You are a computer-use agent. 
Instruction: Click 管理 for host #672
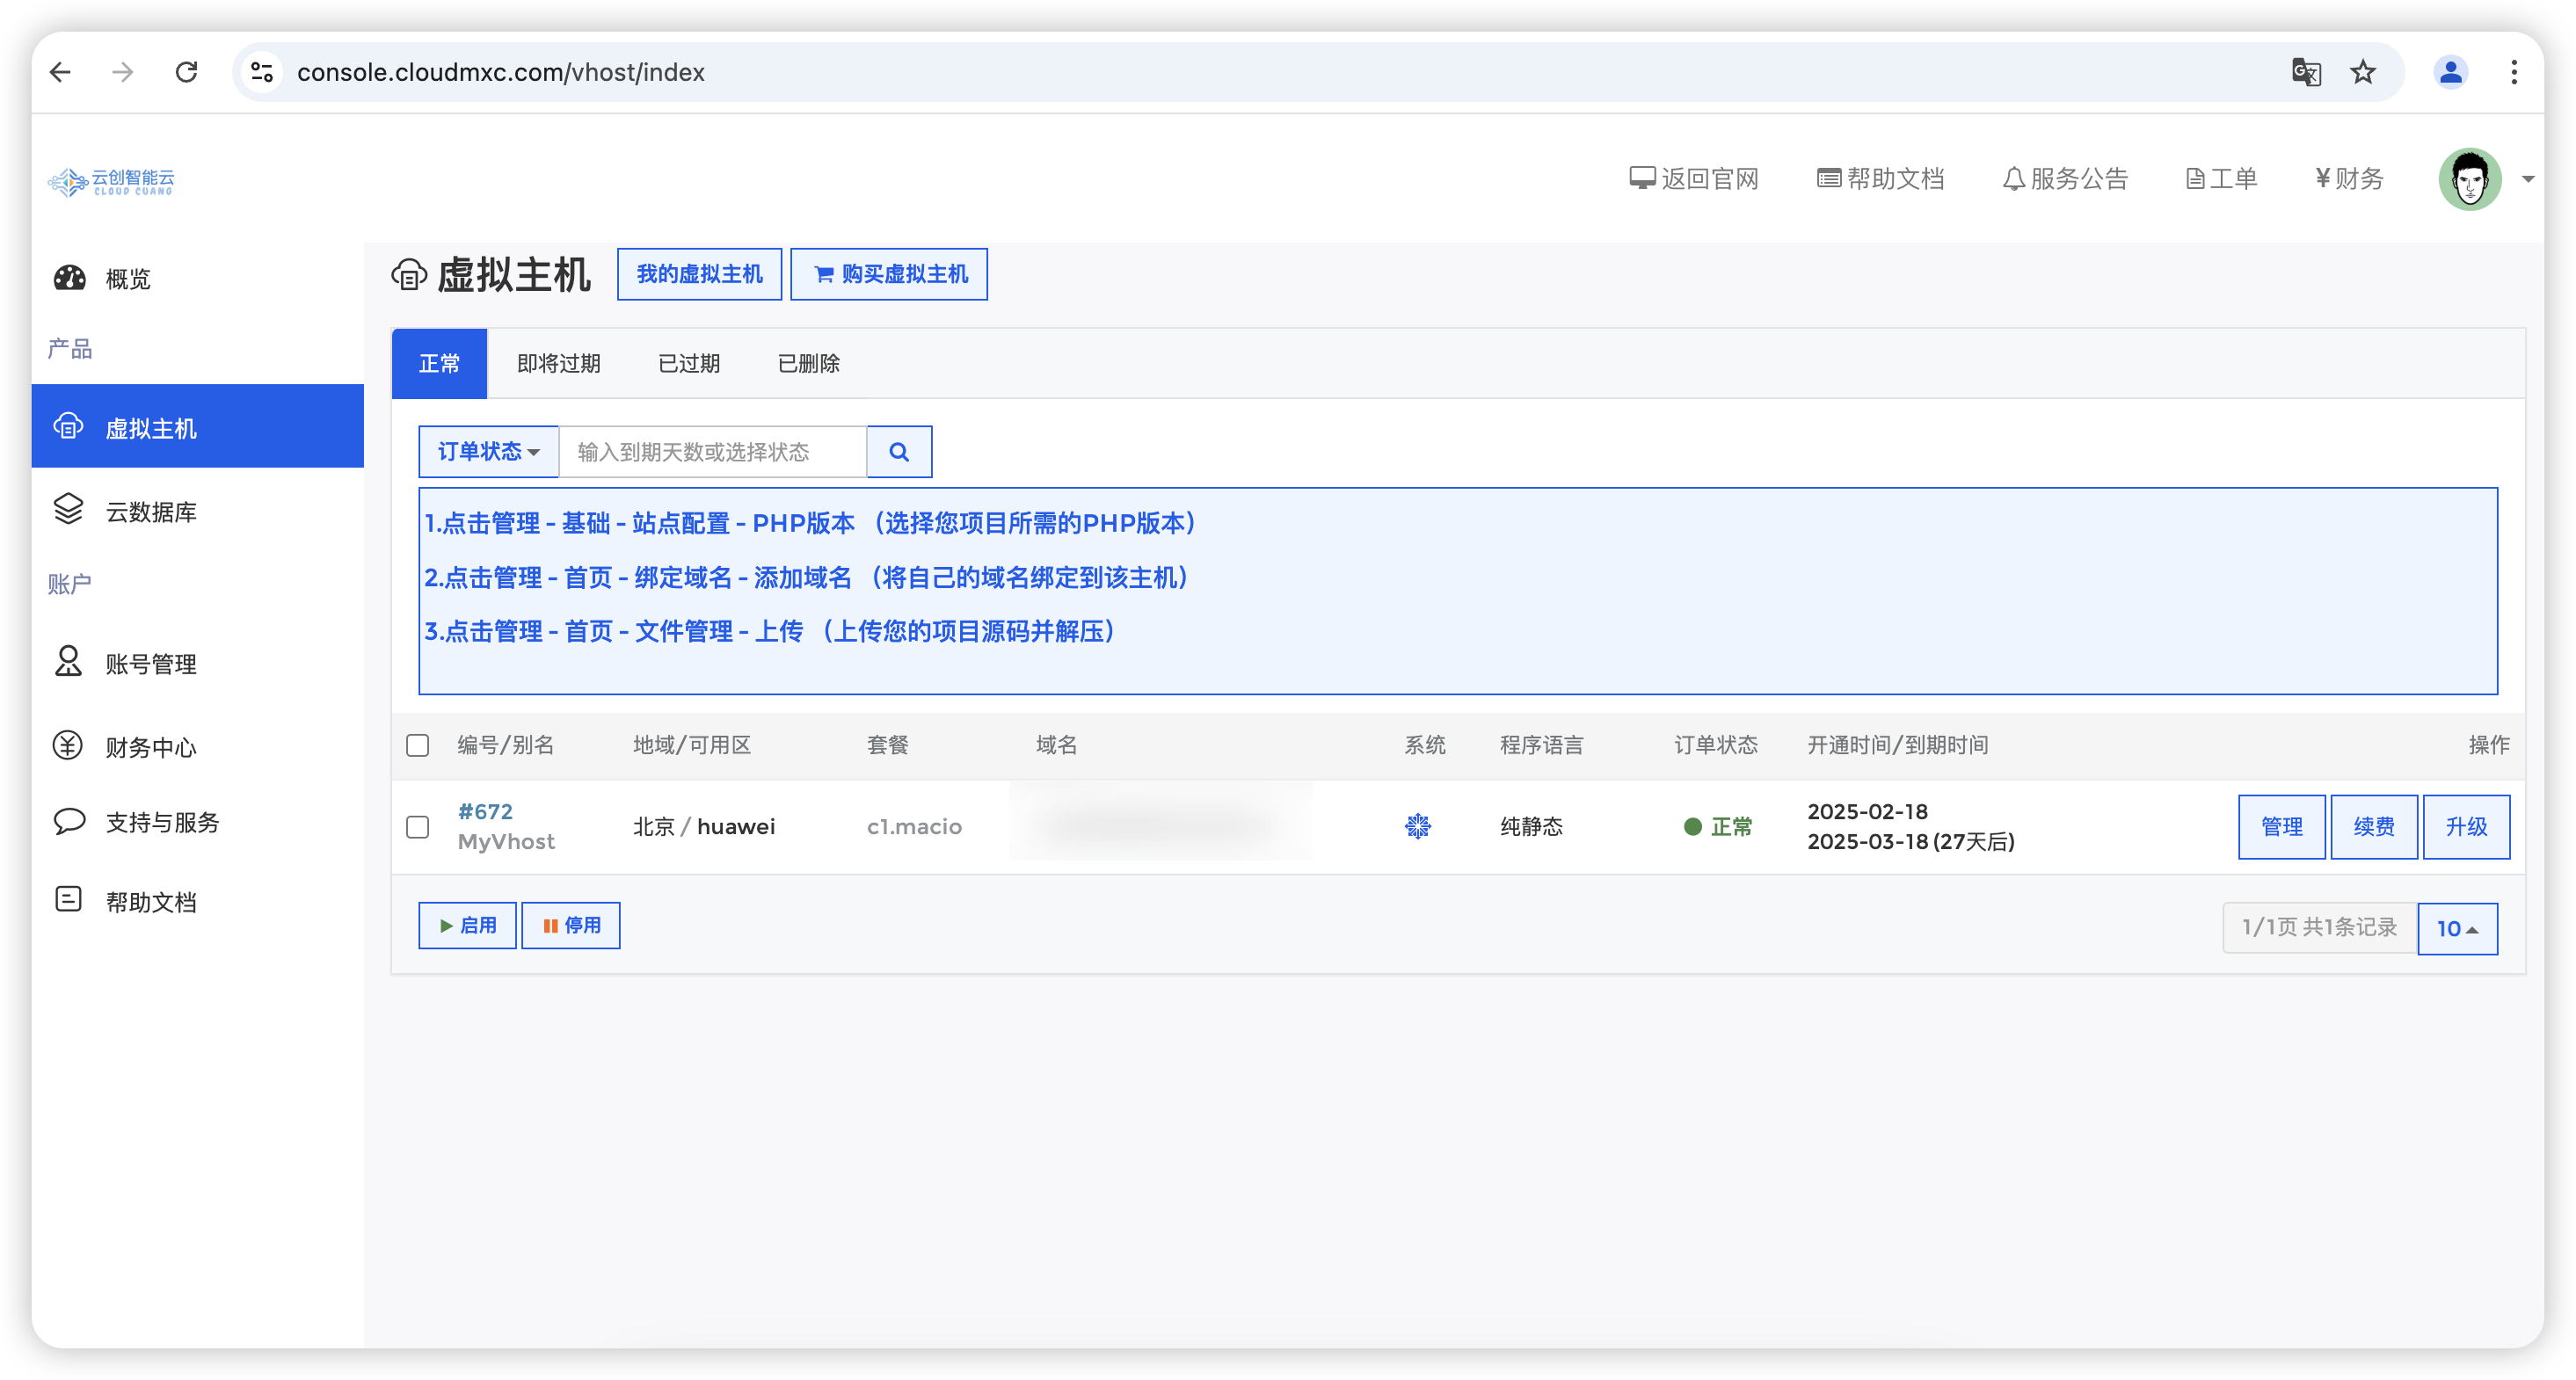[x=2281, y=827]
